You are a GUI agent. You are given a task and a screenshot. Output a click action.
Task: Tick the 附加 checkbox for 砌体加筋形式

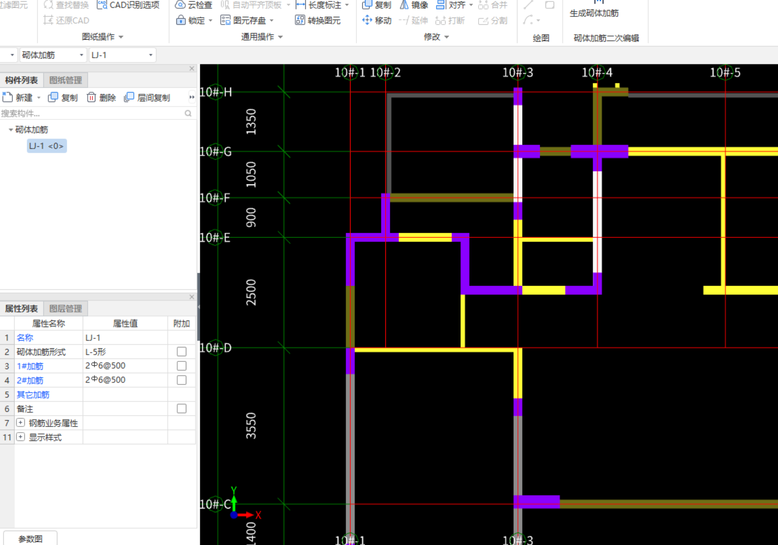(181, 352)
